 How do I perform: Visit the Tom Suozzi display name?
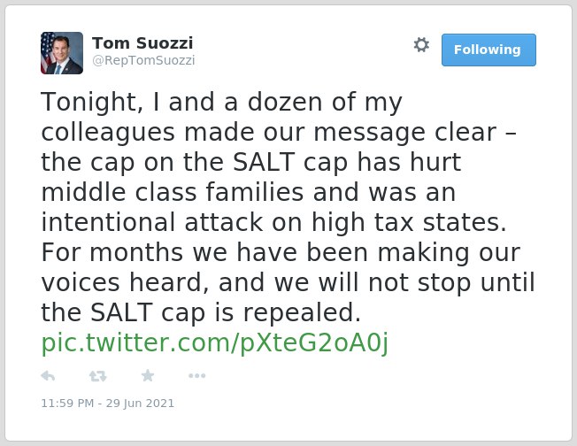pyautogui.click(x=142, y=43)
